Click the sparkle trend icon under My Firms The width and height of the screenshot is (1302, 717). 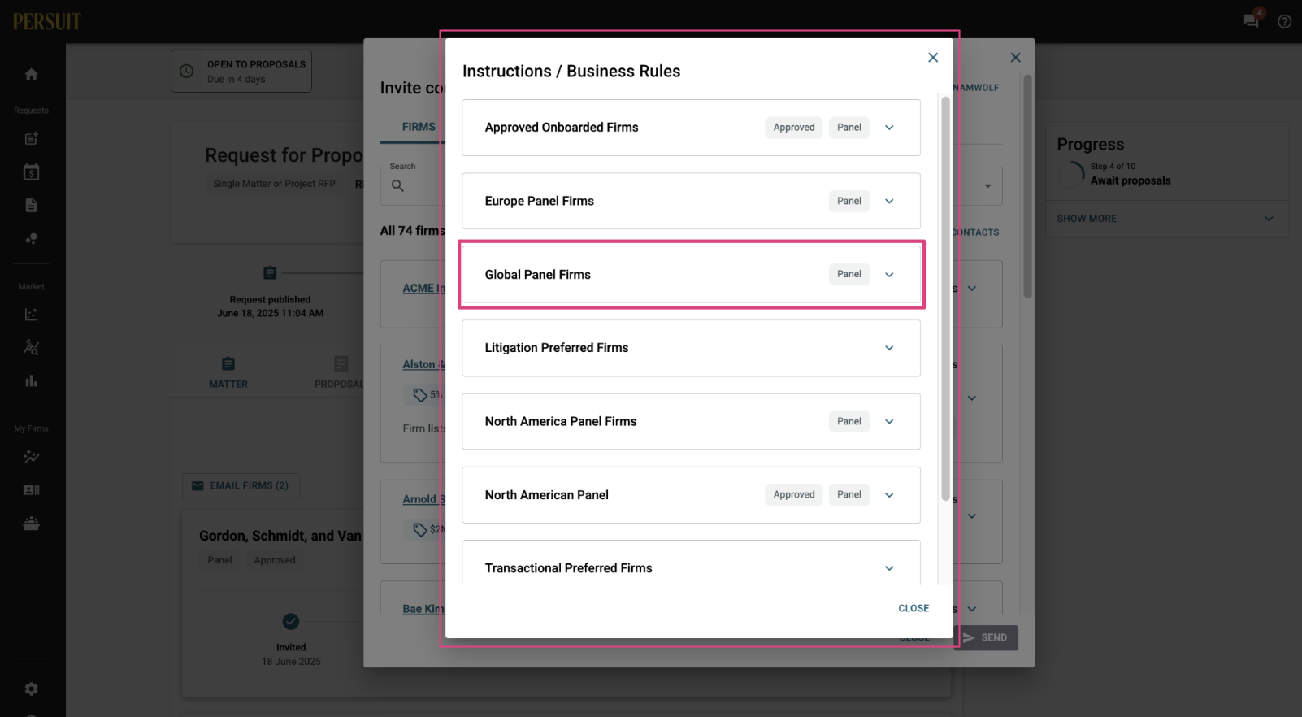click(31, 457)
